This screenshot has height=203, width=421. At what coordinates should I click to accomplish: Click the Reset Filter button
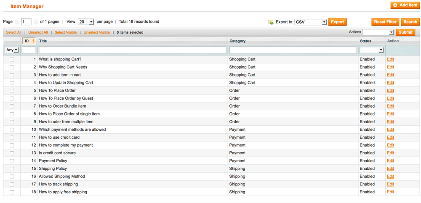tap(385, 22)
